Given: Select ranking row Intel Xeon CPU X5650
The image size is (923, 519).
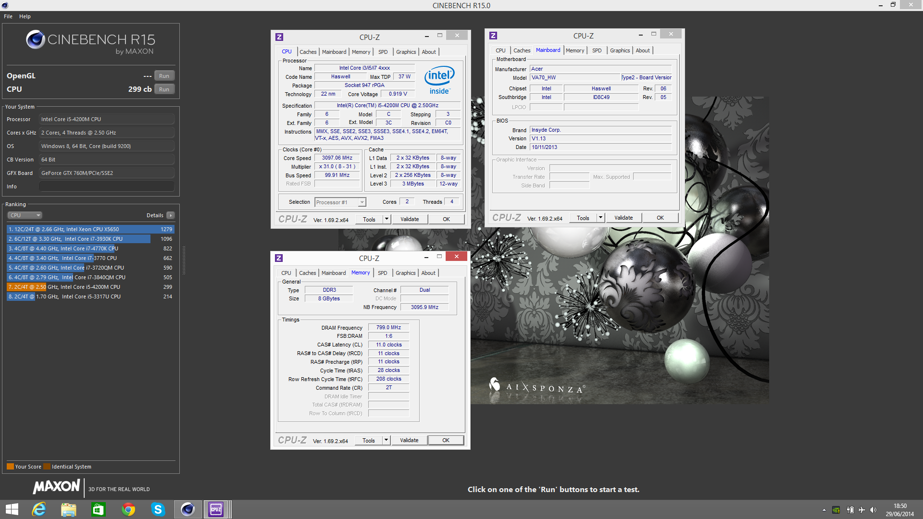Looking at the screenshot, I should [90, 229].
